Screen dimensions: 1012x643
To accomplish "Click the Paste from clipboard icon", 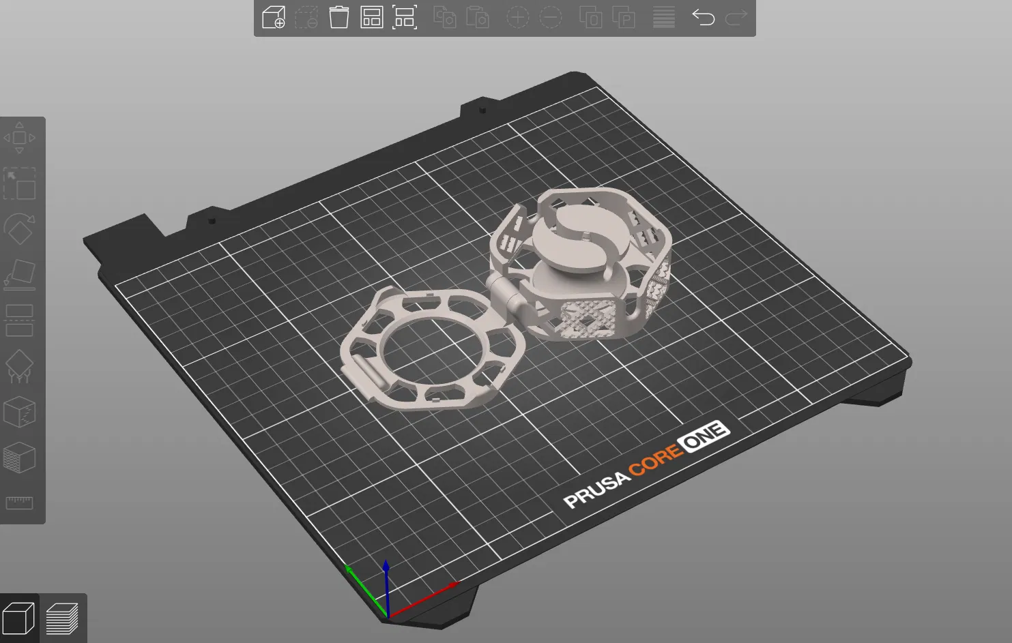I will point(478,18).
